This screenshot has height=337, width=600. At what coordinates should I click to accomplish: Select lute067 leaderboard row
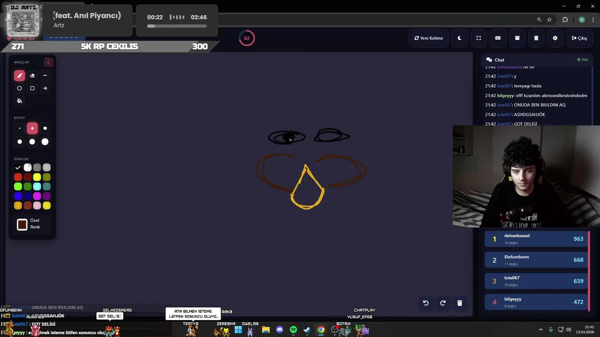(x=537, y=281)
